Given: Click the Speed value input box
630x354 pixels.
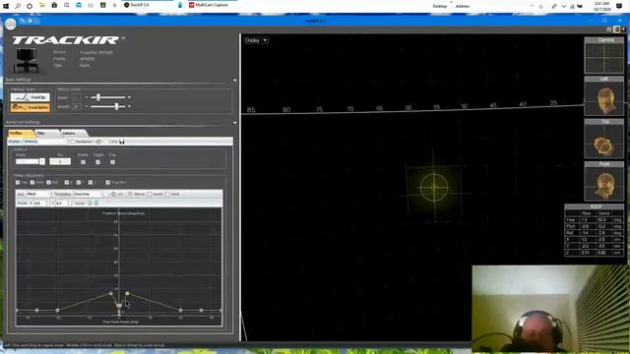Looking at the screenshot, I should (x=77, y=97).
